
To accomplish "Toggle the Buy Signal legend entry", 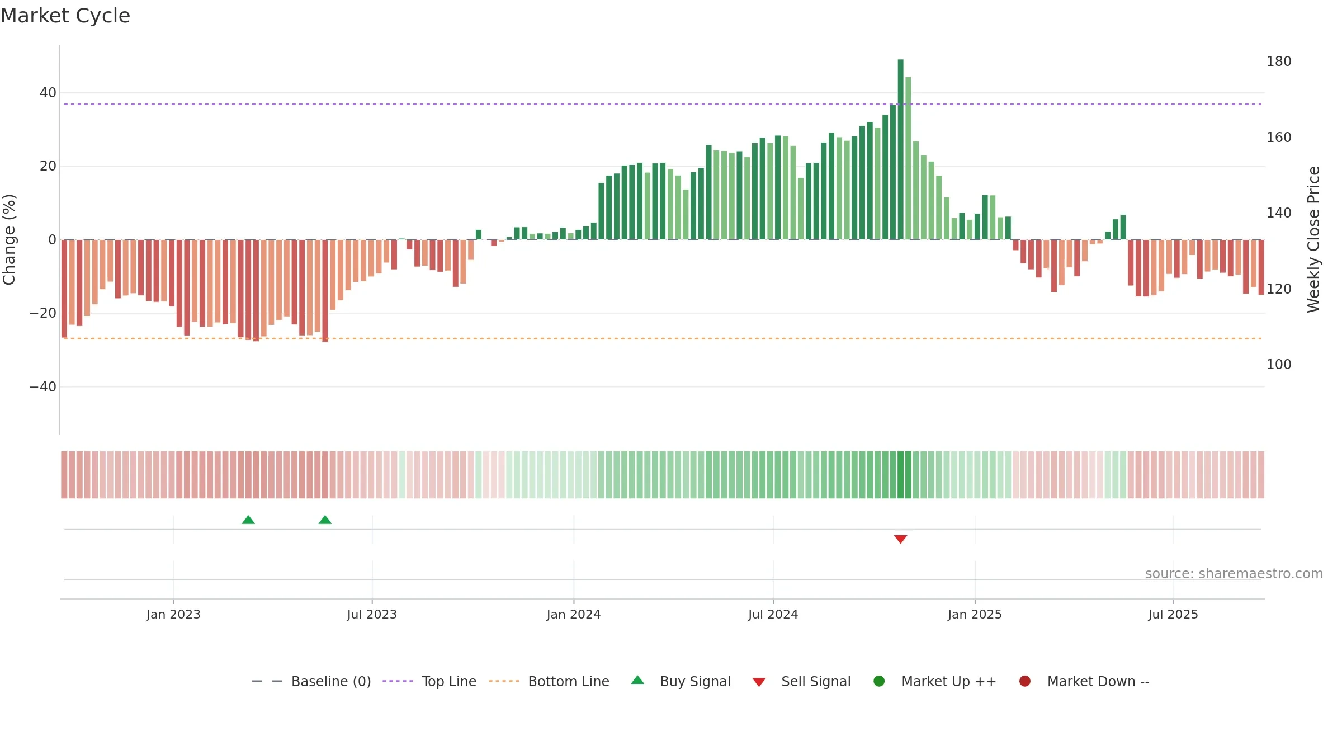I will [681, 681].
